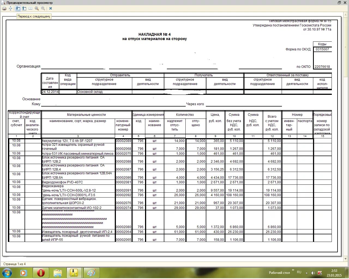The image size is (349, 279).
Task: Open the Opera browser in the taskbar
Action: (41, 273)
